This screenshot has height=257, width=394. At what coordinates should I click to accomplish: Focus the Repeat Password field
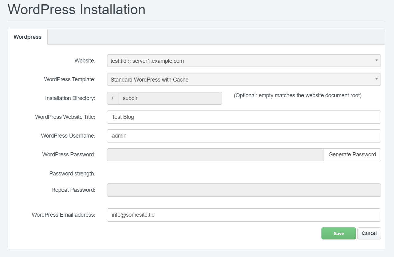click(244, 190)
